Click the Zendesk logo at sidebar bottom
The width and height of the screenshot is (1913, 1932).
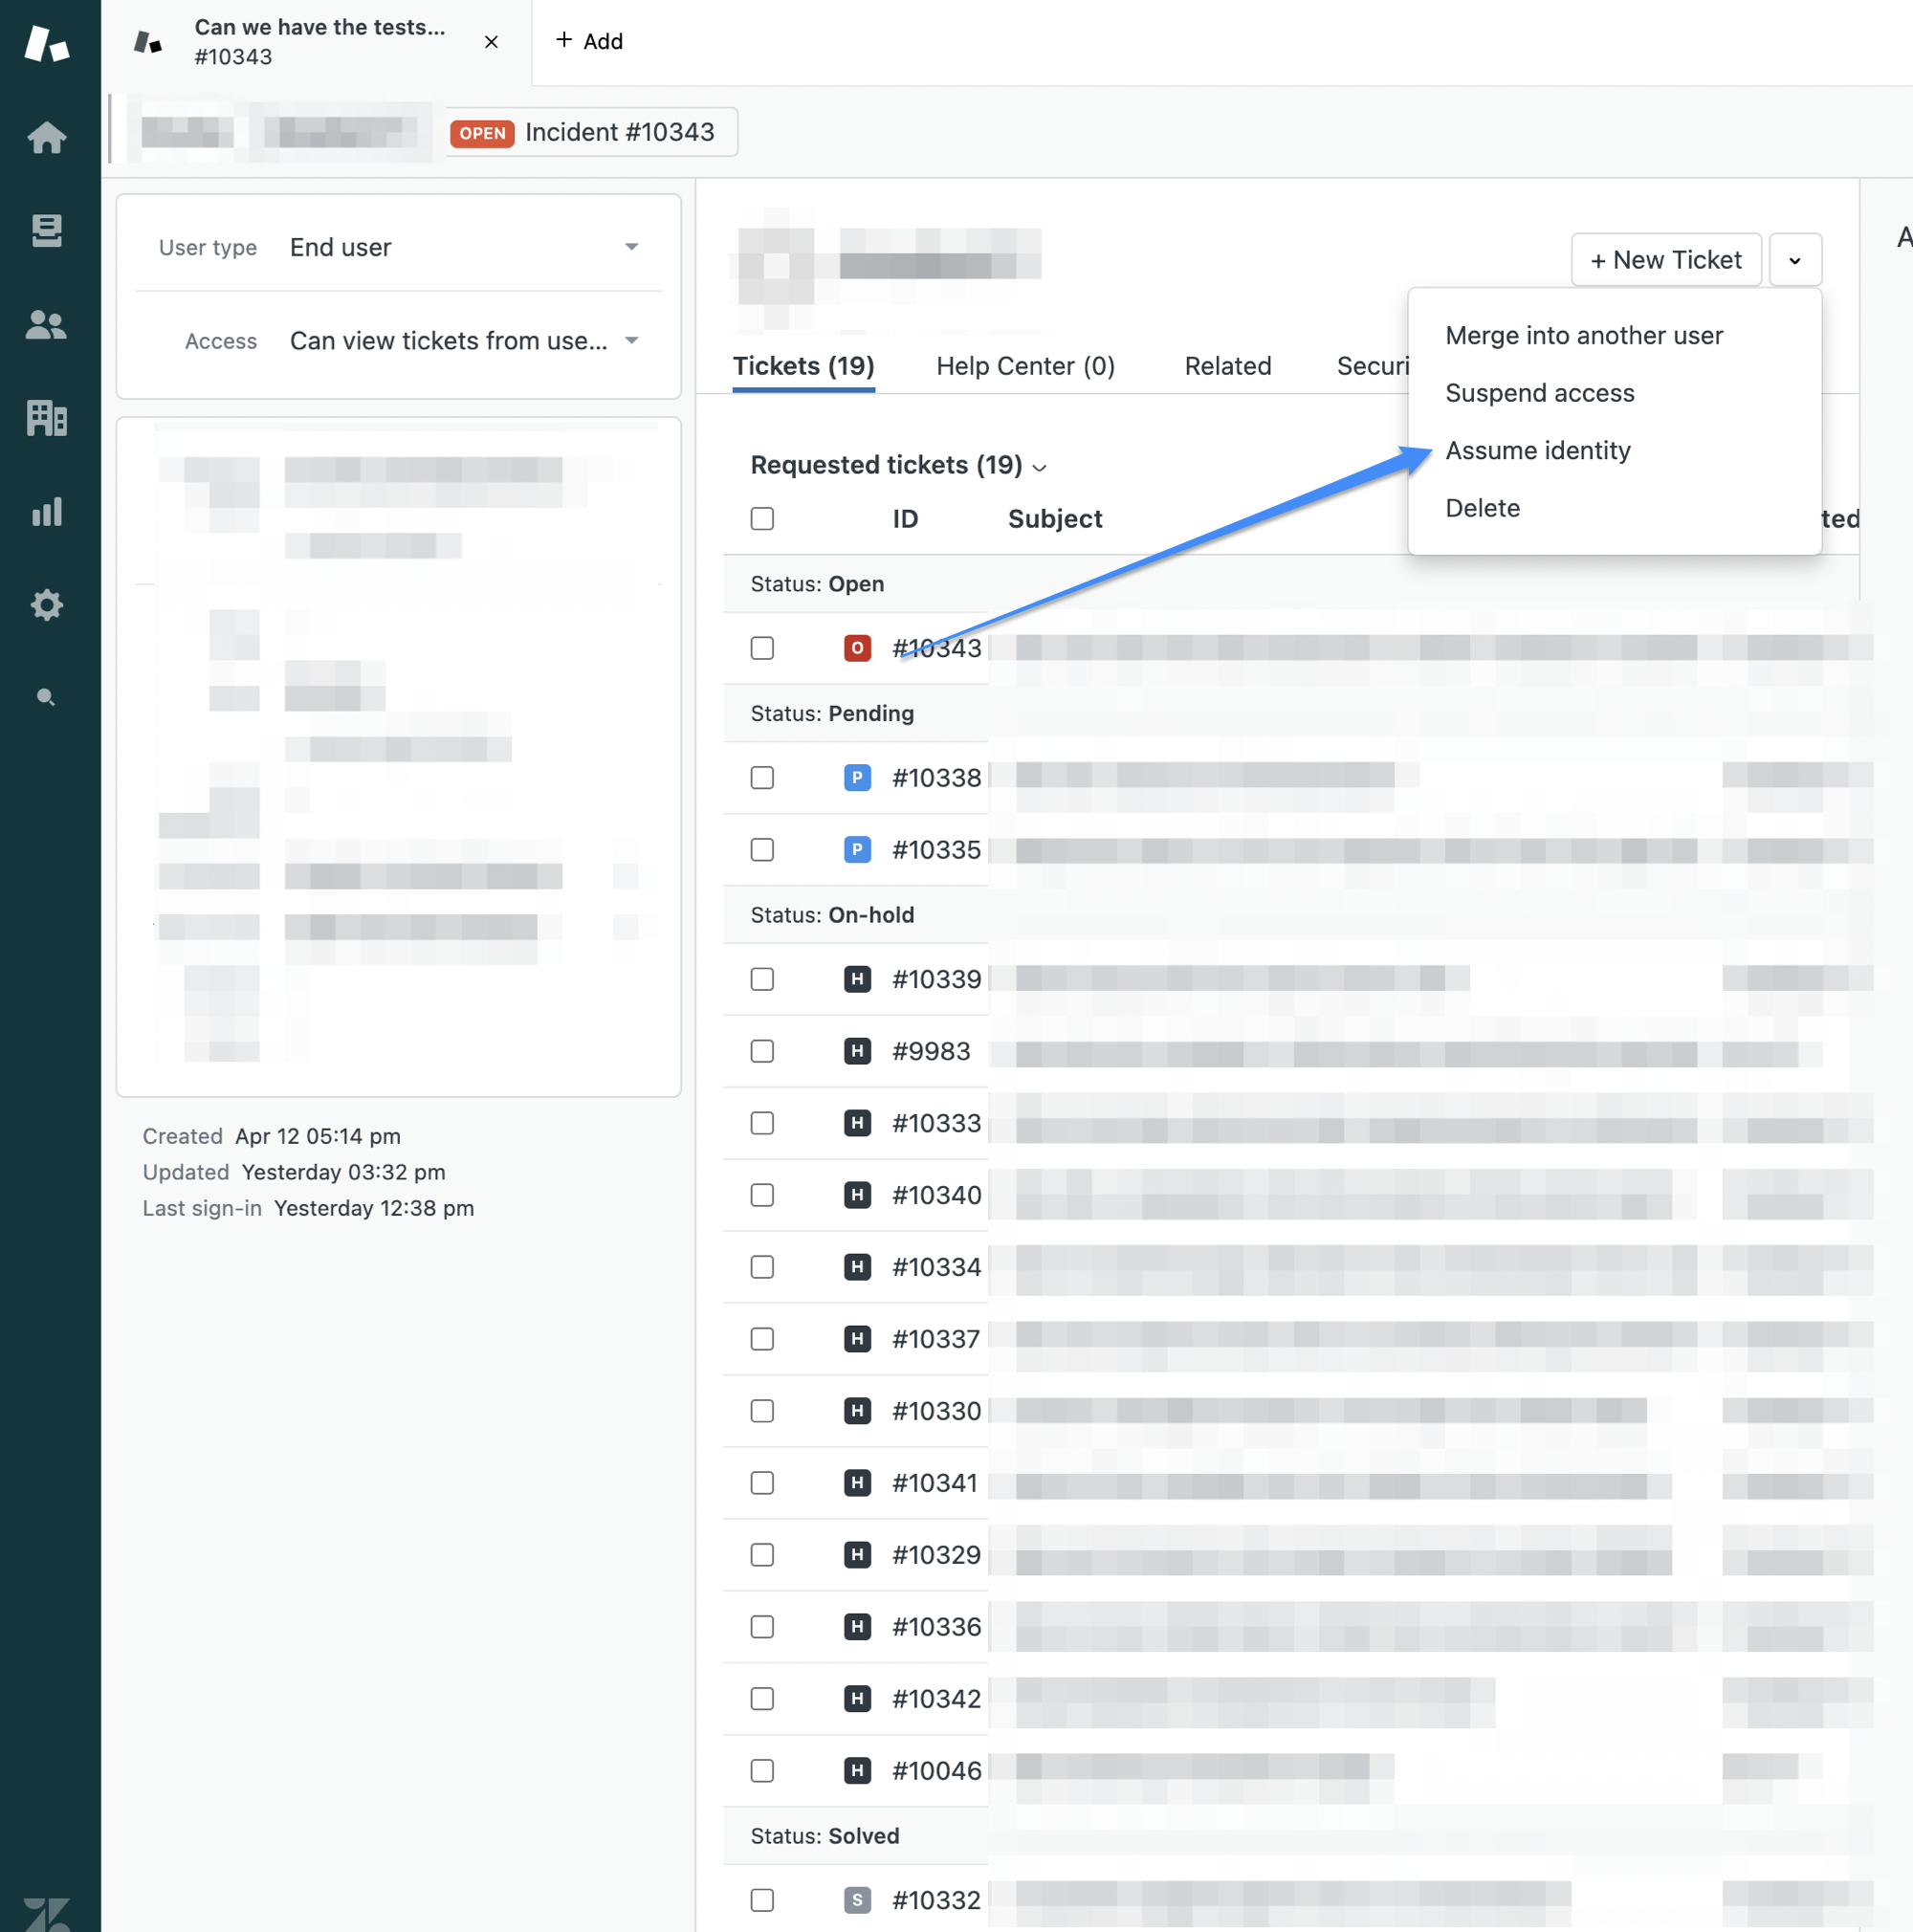[x=47, y=1913]
